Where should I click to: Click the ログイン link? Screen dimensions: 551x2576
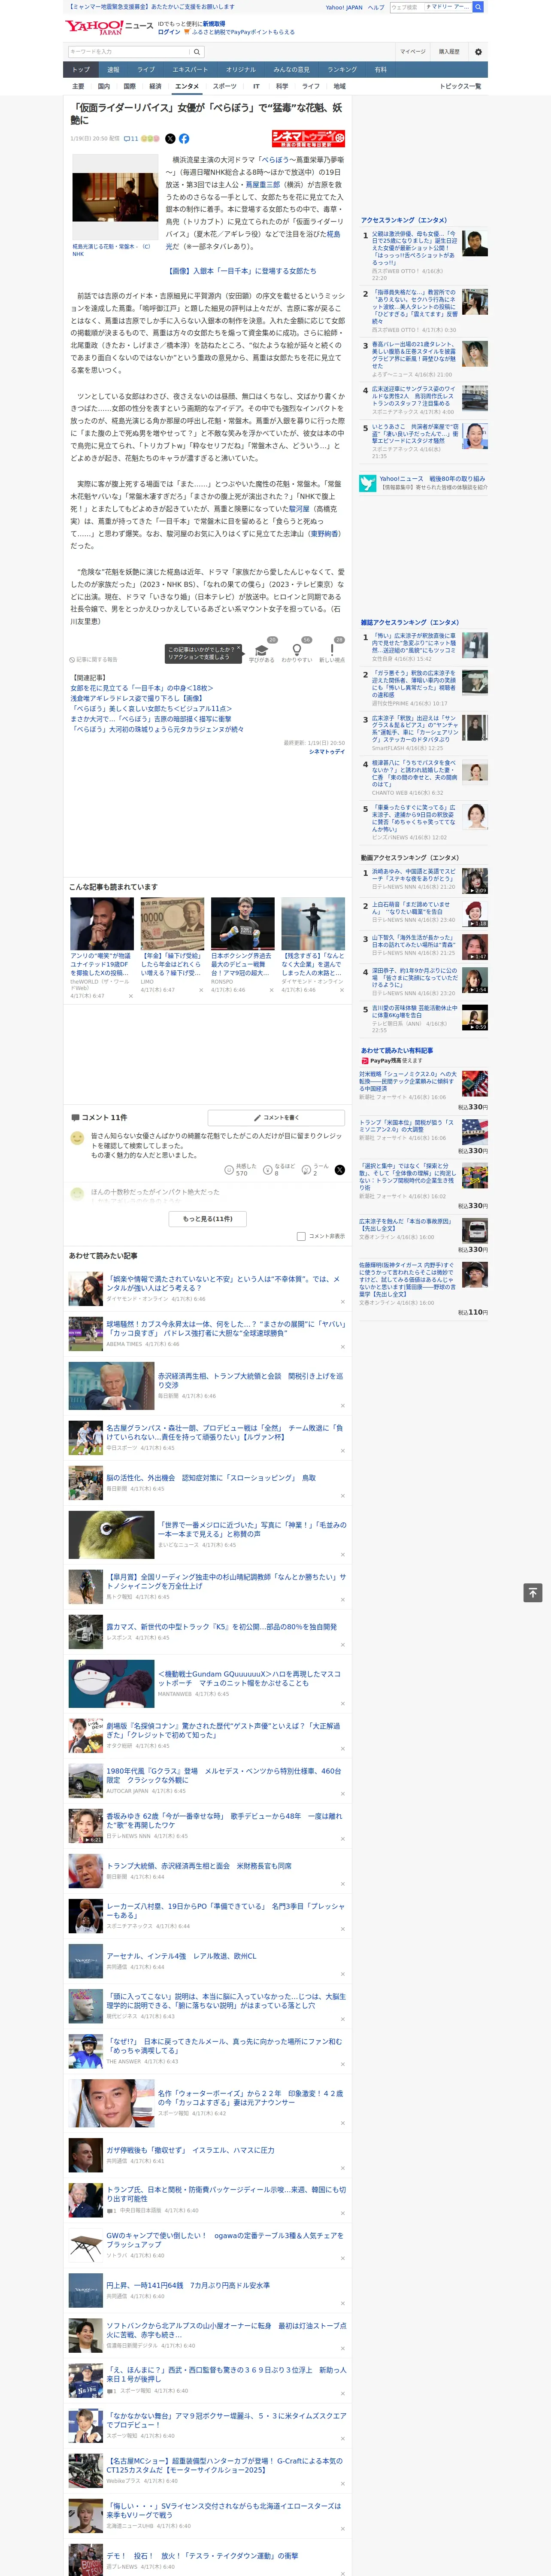pyautogui.click(x=169, y=32)
